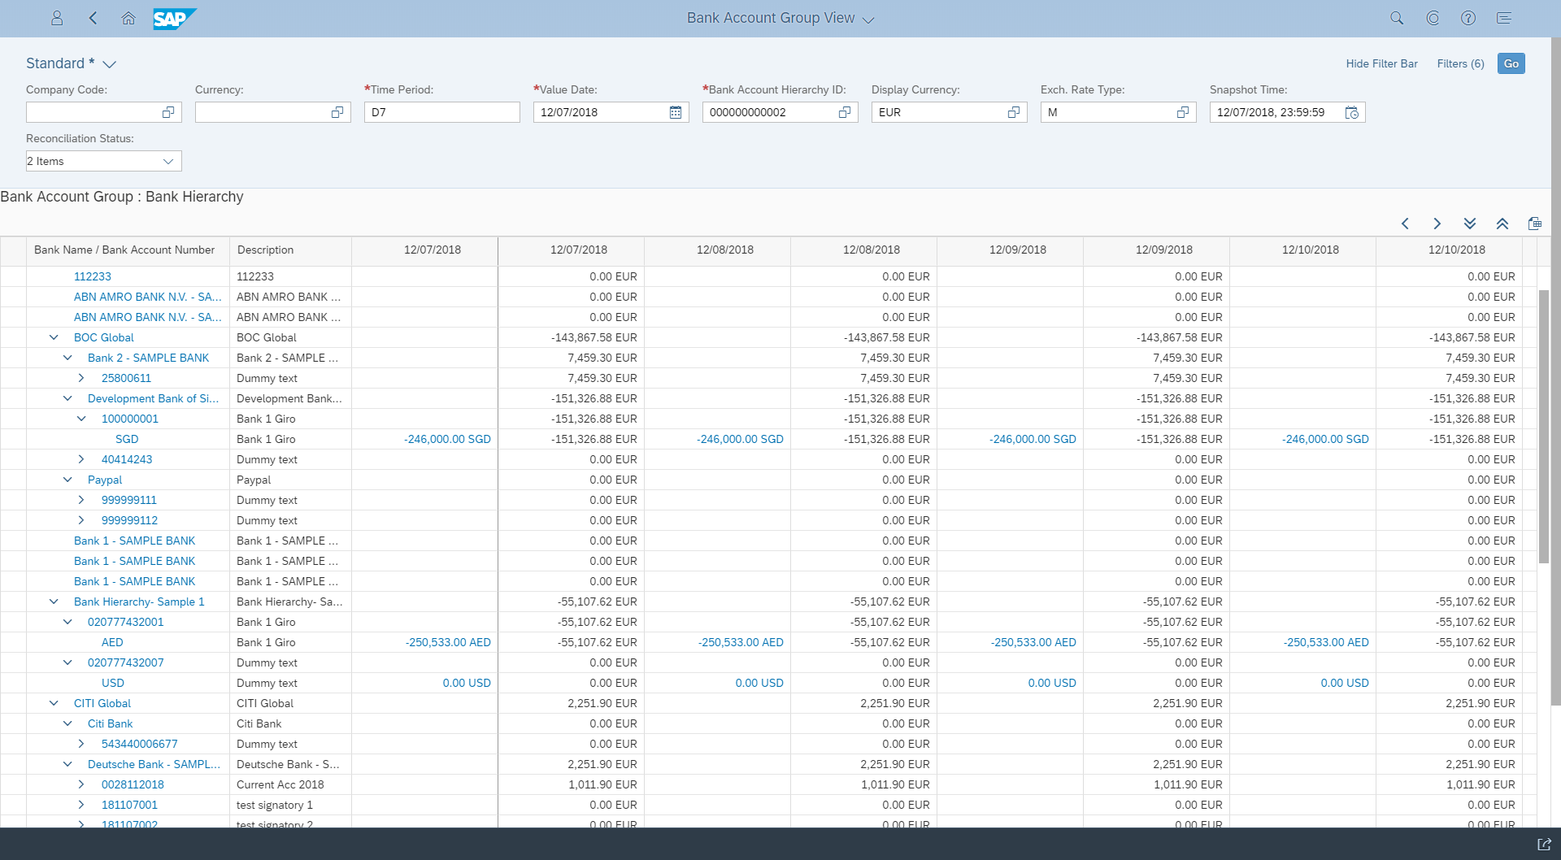The width and height of the screenshot is (1561, 860).
Task: Open the Snapshot Time date-time picker
Action: 1352,112
